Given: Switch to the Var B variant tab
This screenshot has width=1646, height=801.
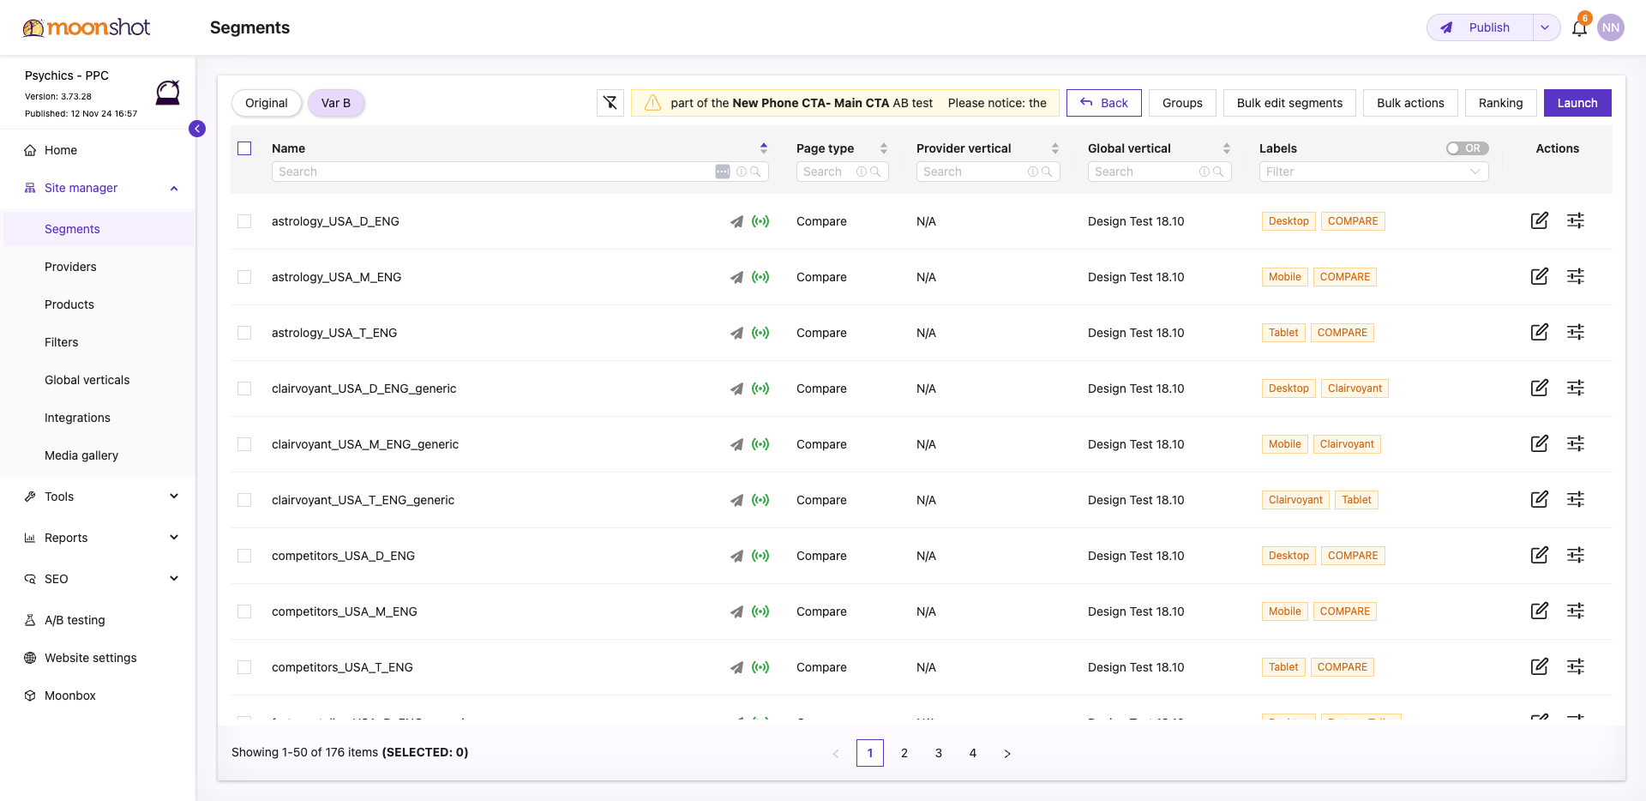Looking at the screenshot, I should click(x=336, y=103).
